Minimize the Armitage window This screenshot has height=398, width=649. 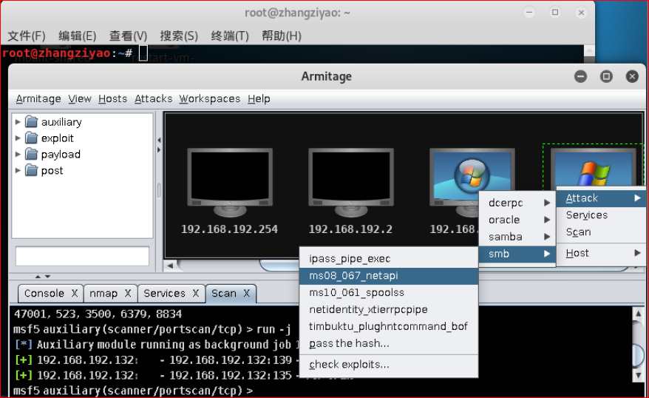coord(581,76)
